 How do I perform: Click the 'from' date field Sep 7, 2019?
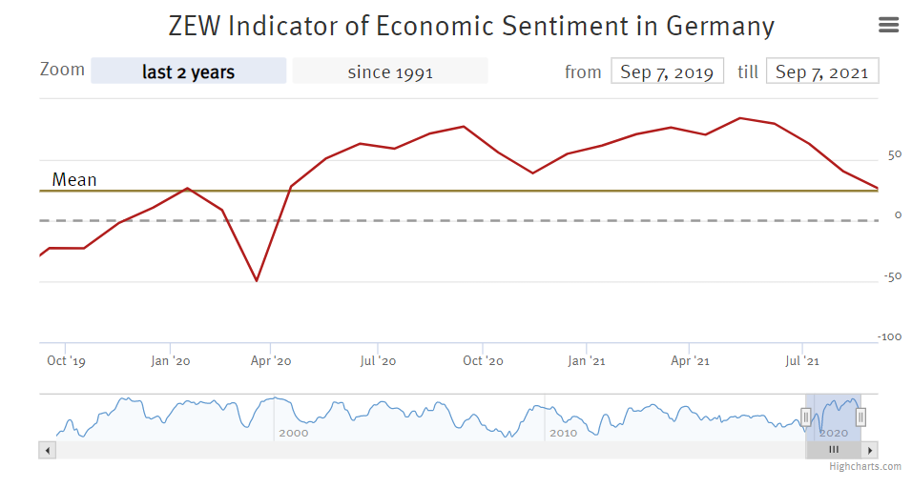point(667,71)
